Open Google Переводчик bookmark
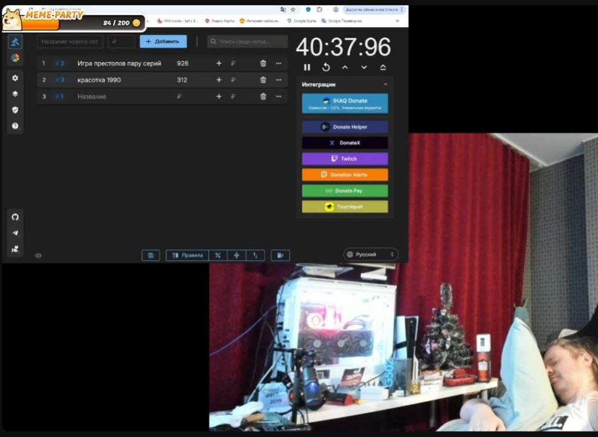 click(342, 21)
